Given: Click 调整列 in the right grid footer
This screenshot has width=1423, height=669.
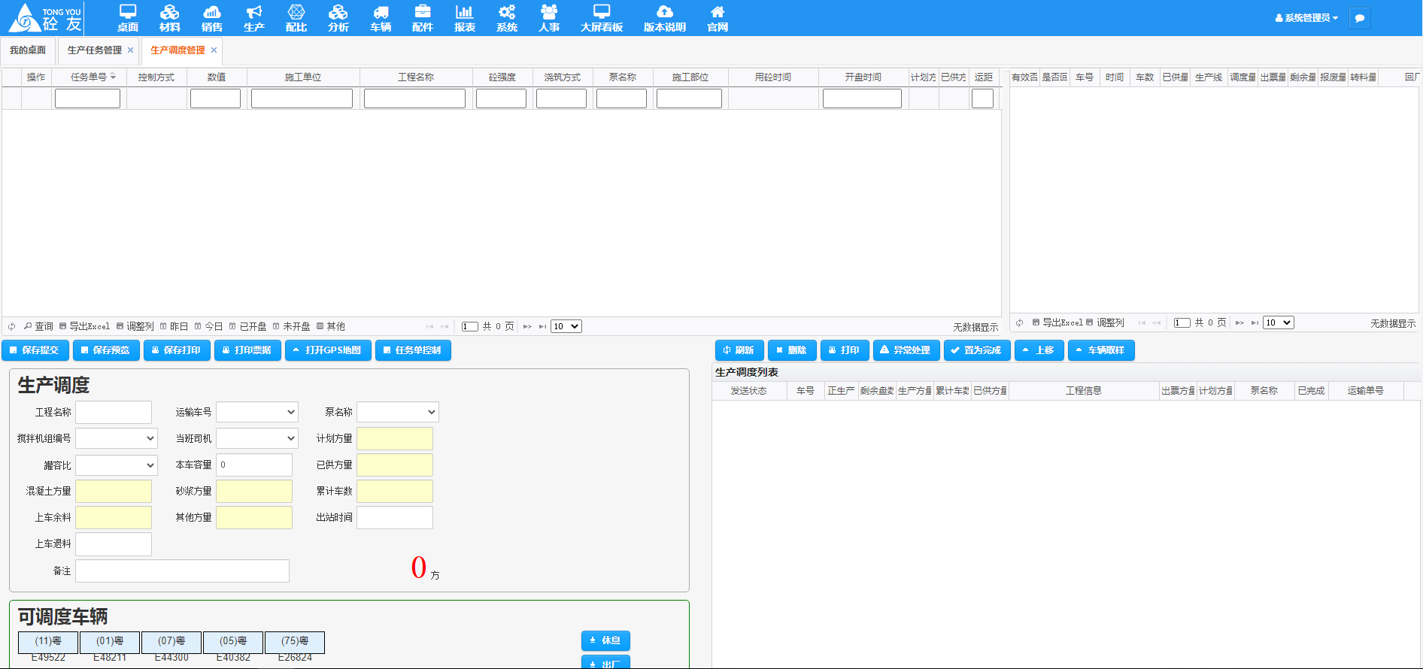Looking at the screenshot, I should pyautogui.click(x=1105, y=322).
